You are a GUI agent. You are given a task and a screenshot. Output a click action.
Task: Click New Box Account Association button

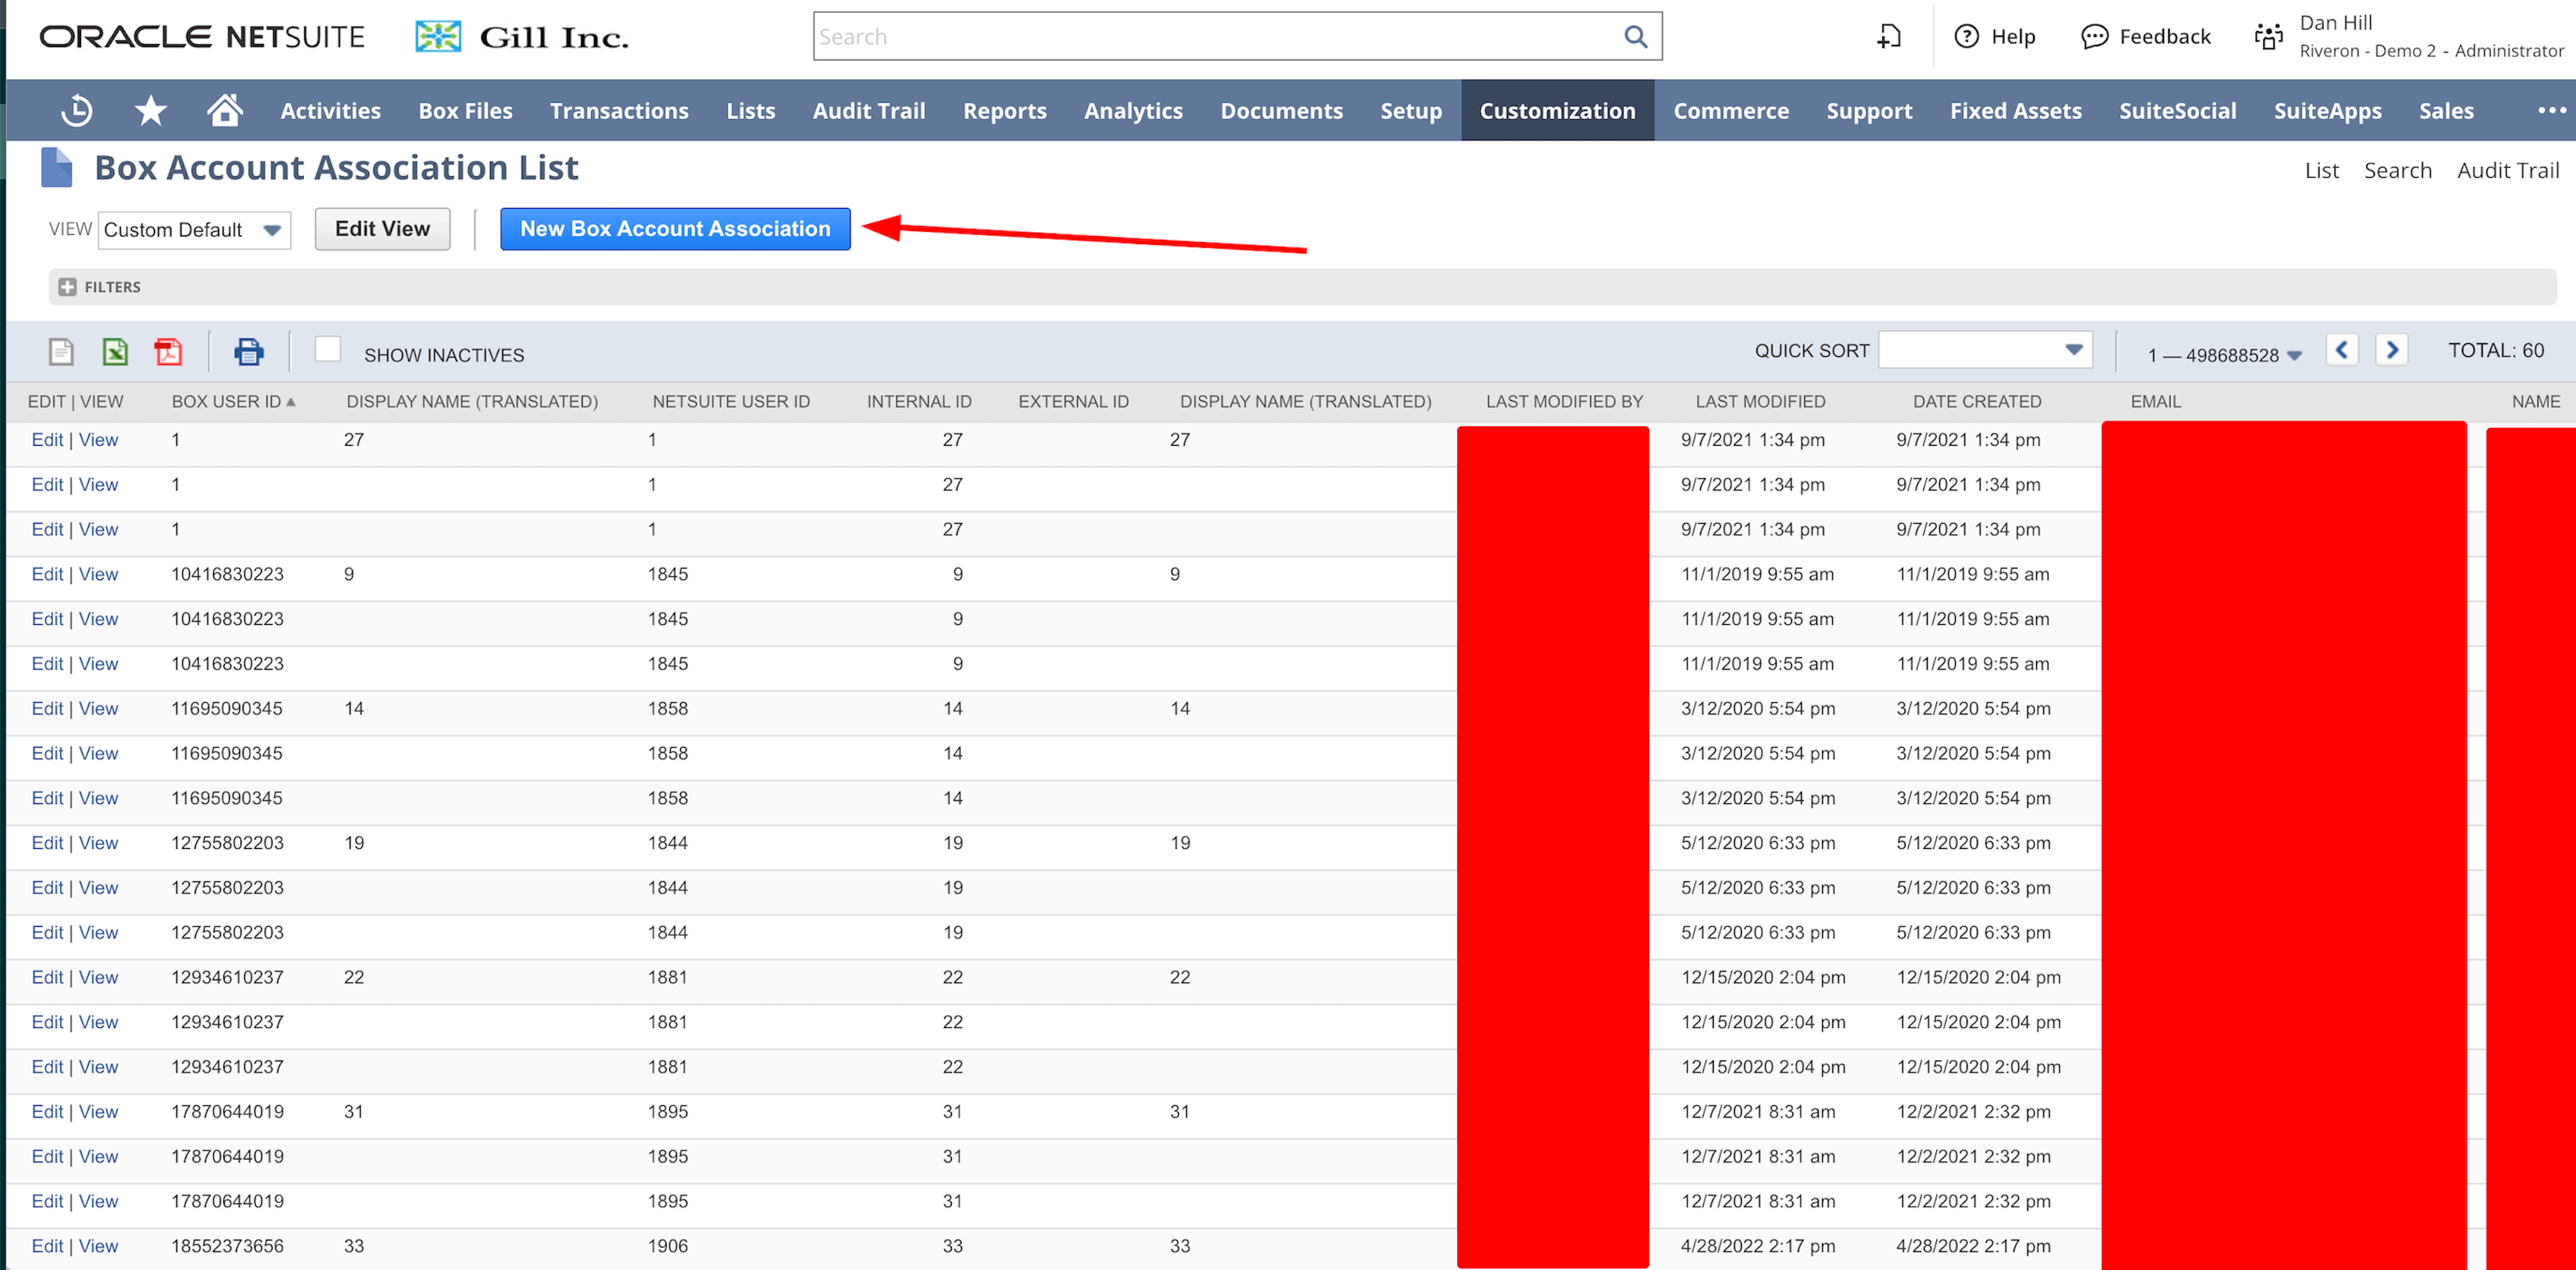click(x=674, y=229)
